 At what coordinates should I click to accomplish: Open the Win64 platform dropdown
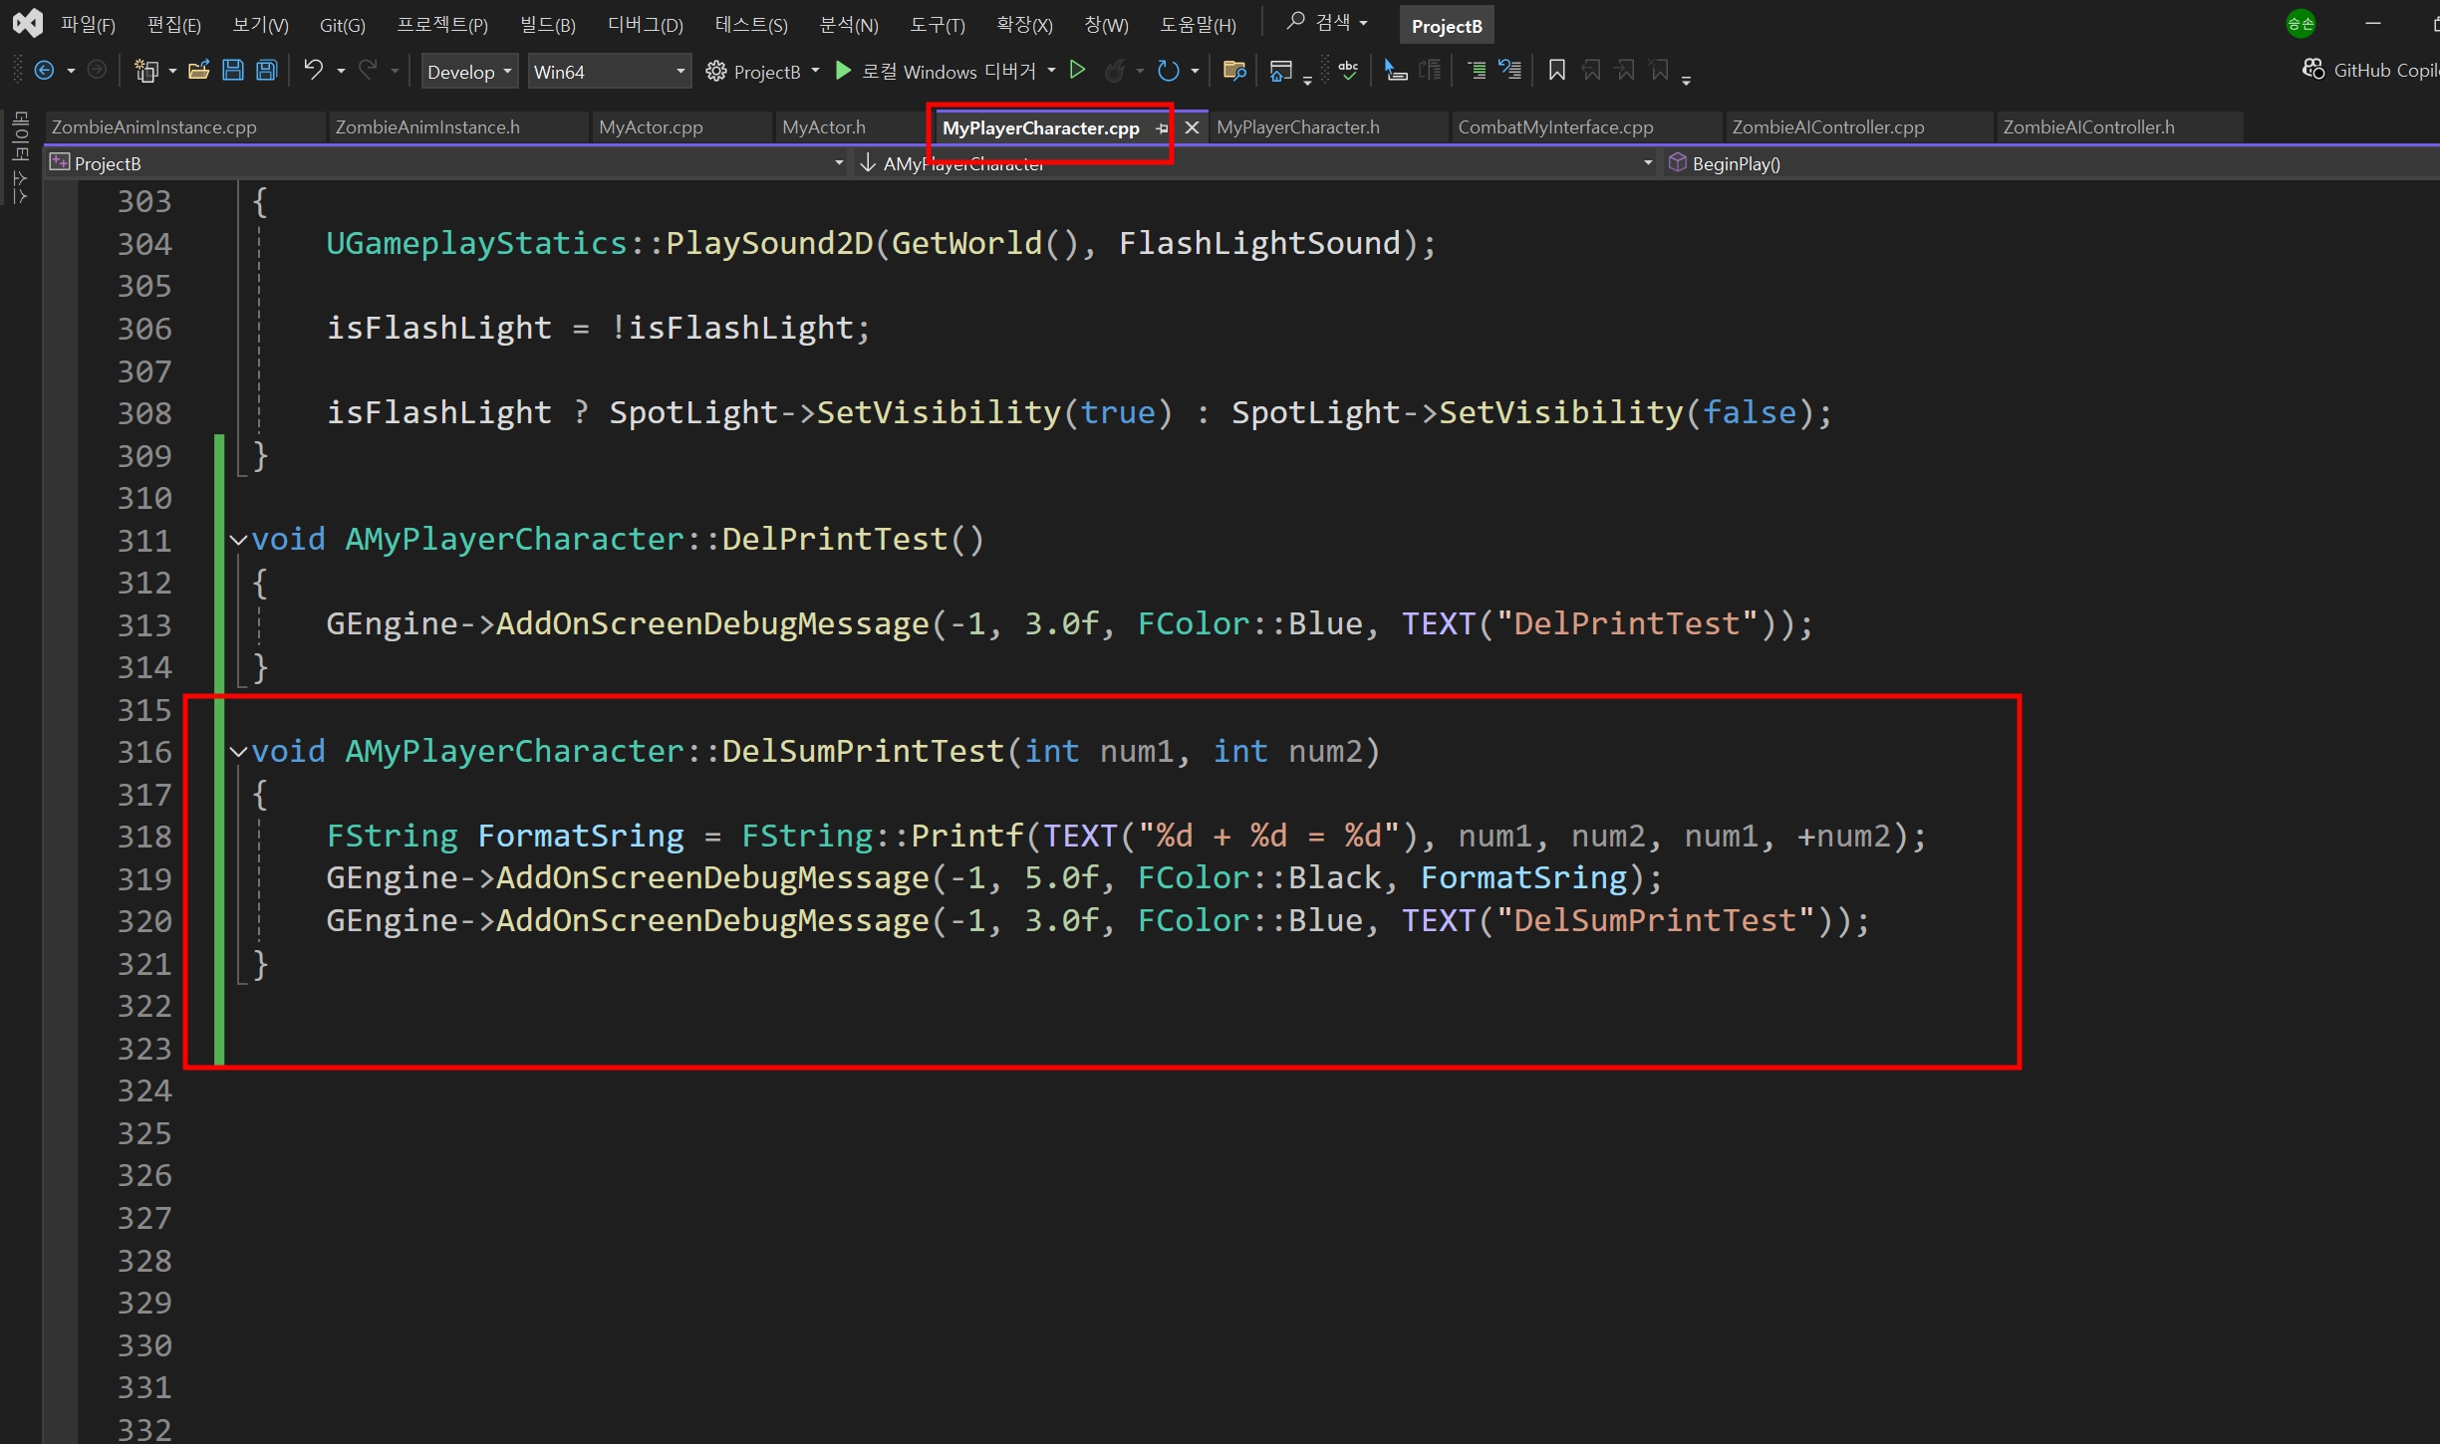[609, 72]
